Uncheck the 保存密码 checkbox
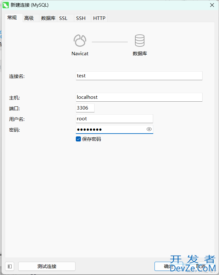 tap(78, 139)
